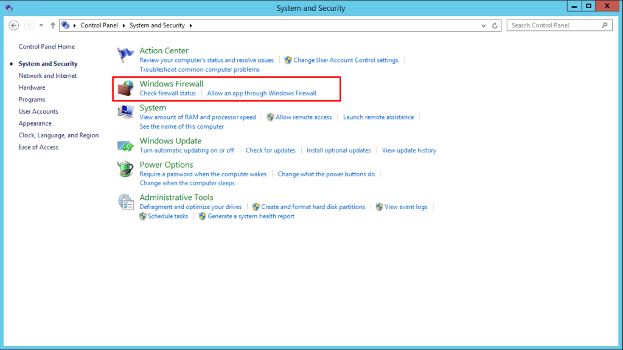Click the window icon in title bar
The width and height of the screenshot is (623, 350).
[9, 7]
